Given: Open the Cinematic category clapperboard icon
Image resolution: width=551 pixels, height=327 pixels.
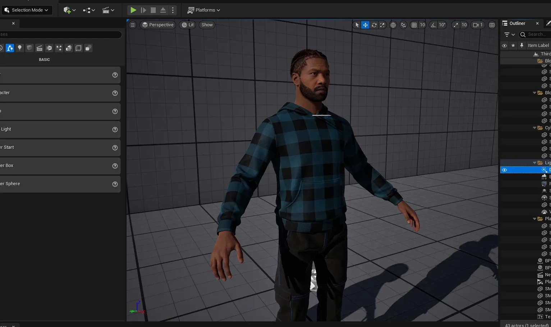Looking at the screenshot, I should [x=40, y=48].
